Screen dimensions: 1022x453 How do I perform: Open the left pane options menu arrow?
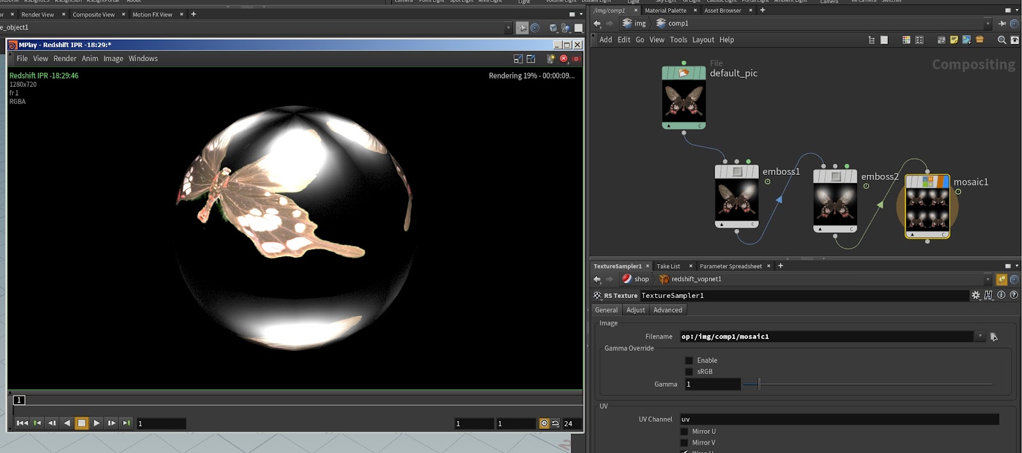581,14
